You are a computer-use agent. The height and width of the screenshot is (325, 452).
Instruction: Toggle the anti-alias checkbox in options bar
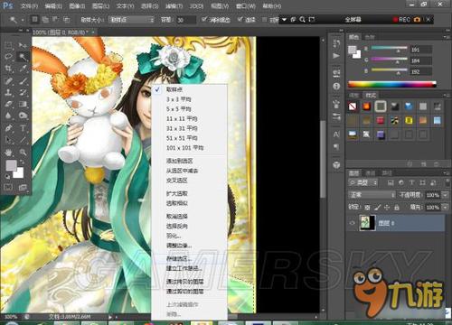[x=204, y=20]
